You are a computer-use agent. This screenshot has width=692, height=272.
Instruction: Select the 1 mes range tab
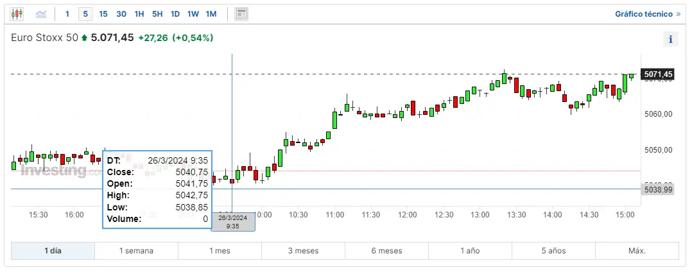(x=220, y=251)
